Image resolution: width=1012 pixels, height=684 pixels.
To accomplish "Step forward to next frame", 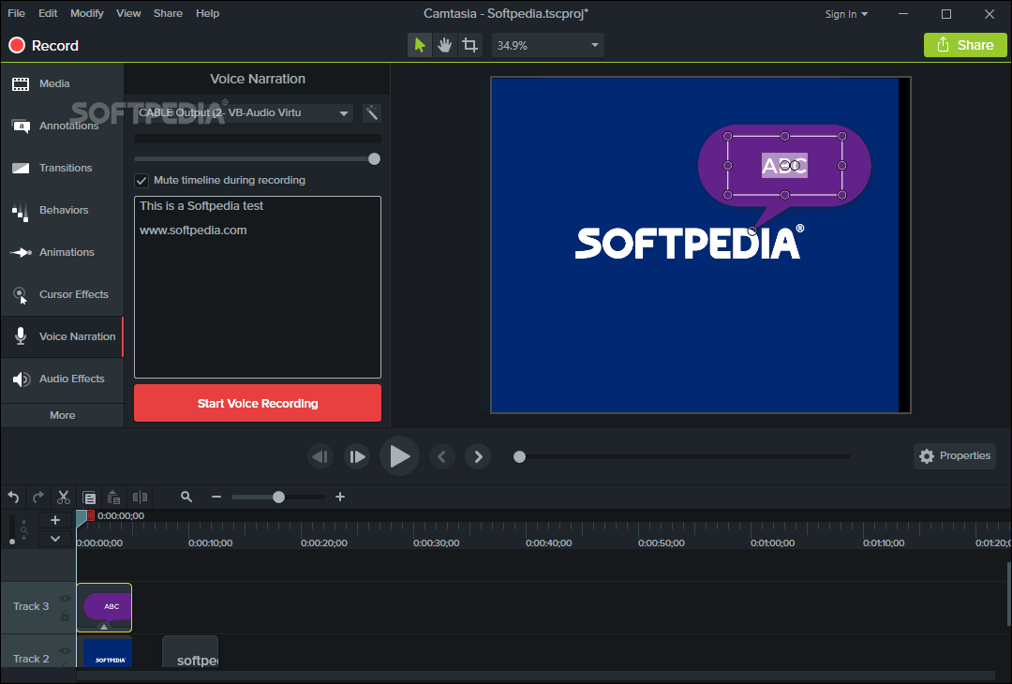I will [x=357, y=457].
